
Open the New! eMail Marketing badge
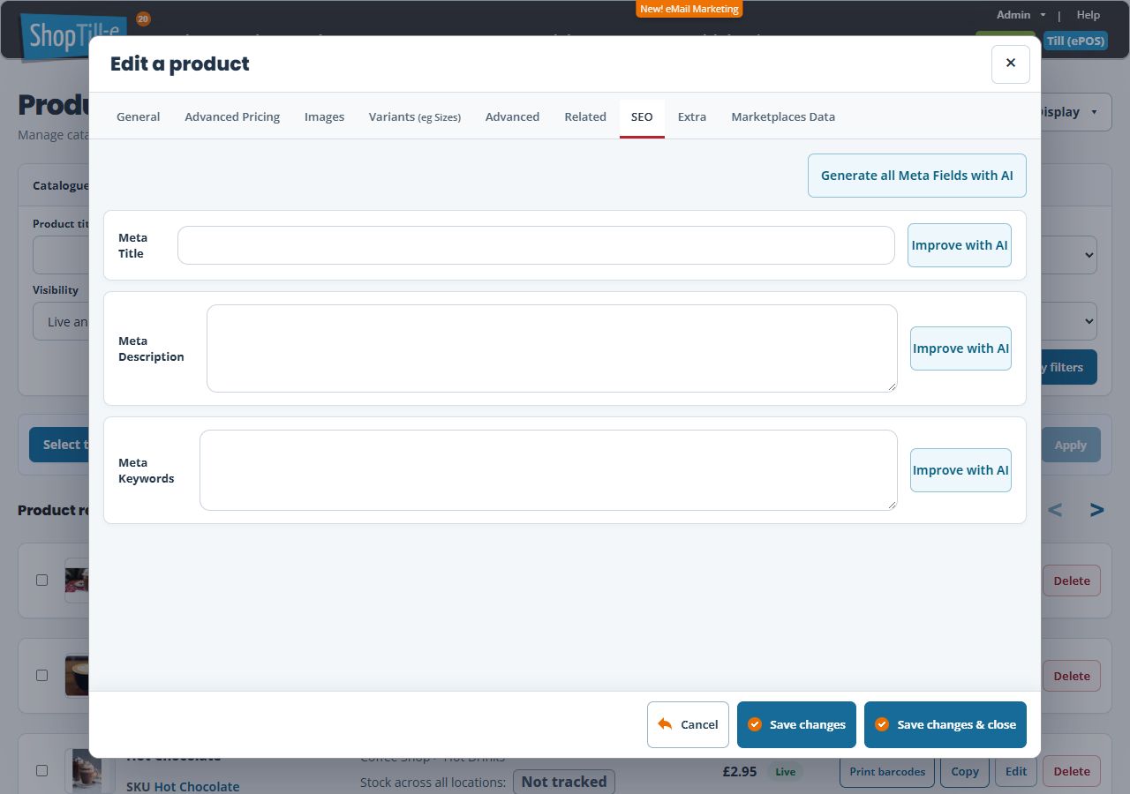(x=689, y=9)
